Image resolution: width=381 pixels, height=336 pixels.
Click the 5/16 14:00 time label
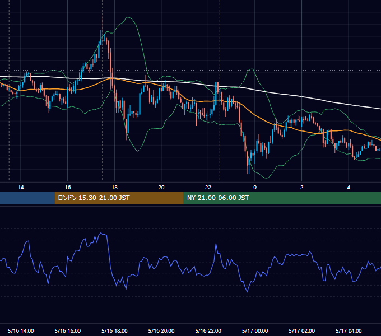tap(21, 330)
